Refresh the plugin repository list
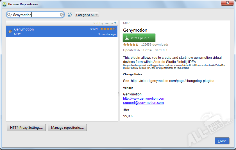 point(70,15)
